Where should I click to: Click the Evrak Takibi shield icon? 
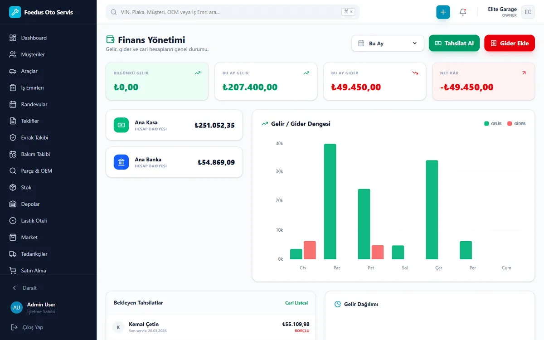coord(13,138)
